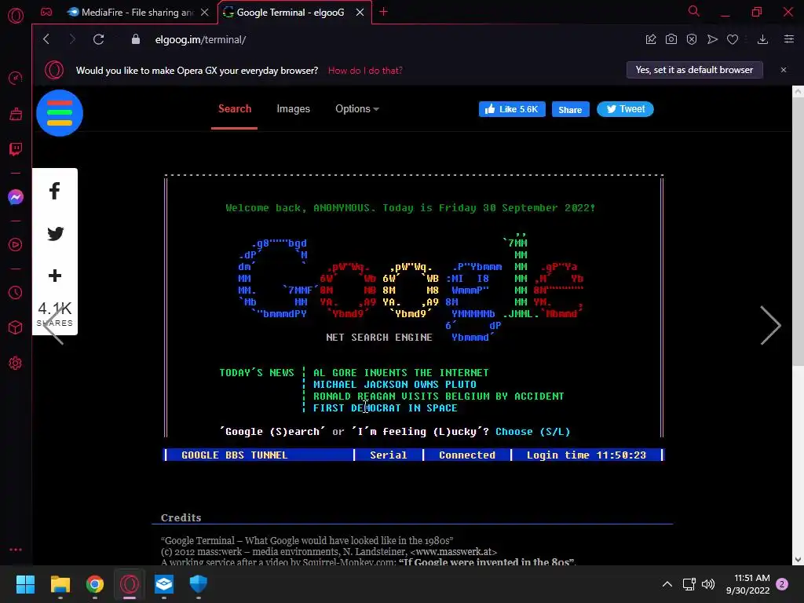Close the Google Terminal tab
Image resolution: width=804 pixels, height=603 pixels.
360,13
